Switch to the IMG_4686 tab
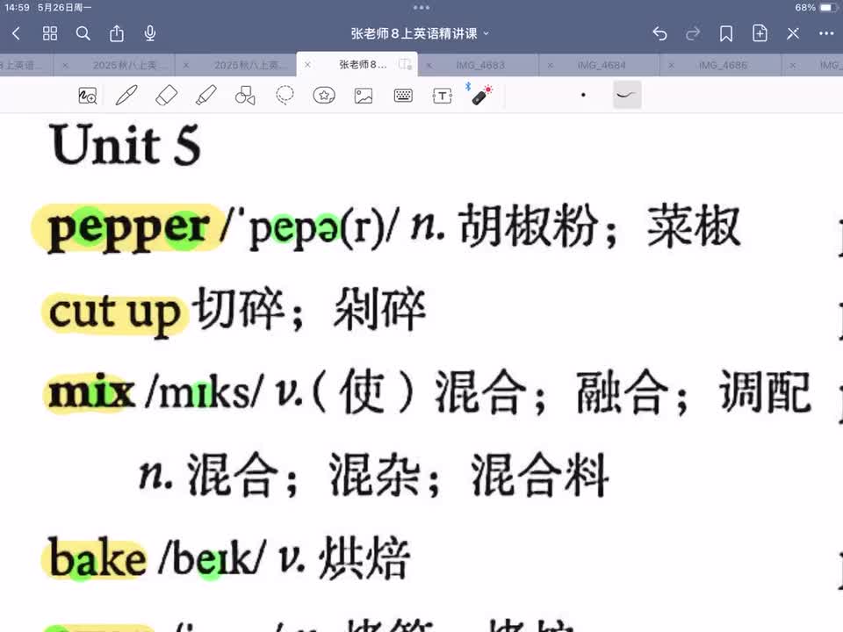 723,65
